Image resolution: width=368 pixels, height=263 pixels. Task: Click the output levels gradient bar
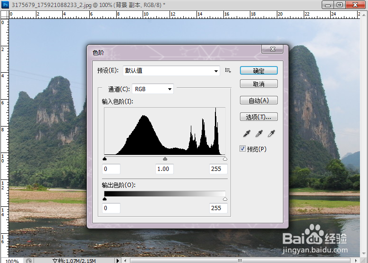[x=165, y=194]
